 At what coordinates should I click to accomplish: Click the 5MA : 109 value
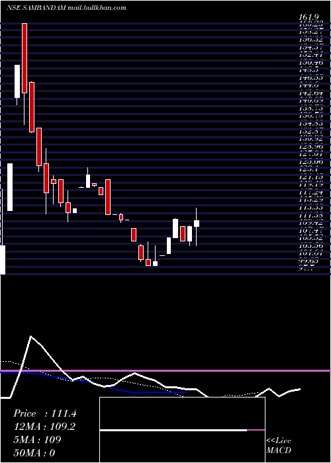(x=37, y=440)
